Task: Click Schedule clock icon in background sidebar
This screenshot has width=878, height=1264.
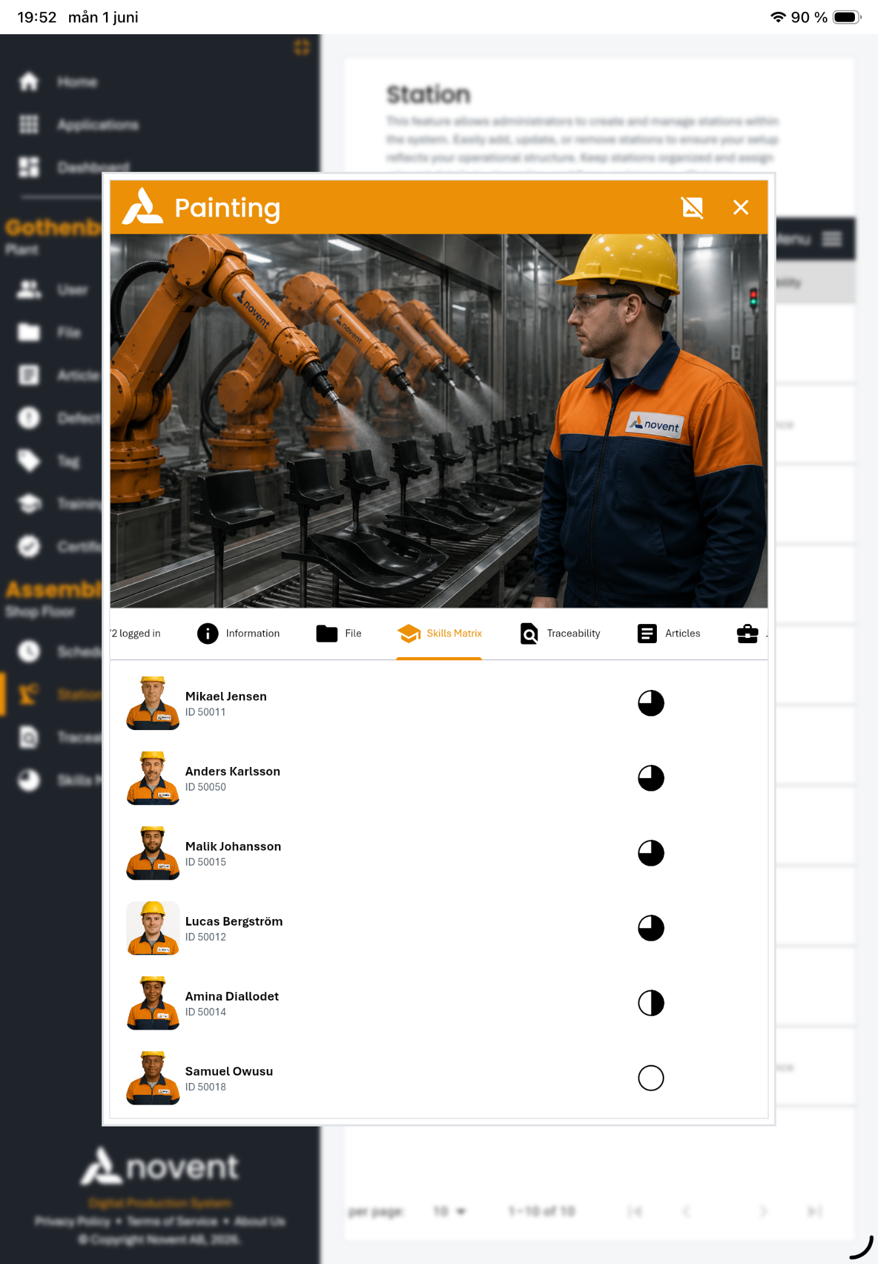Action: (x=29, y=652)
